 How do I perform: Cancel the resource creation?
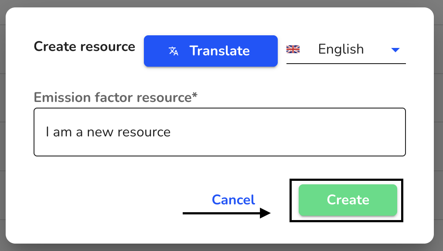pyautogui.click(x=233, y=200)
